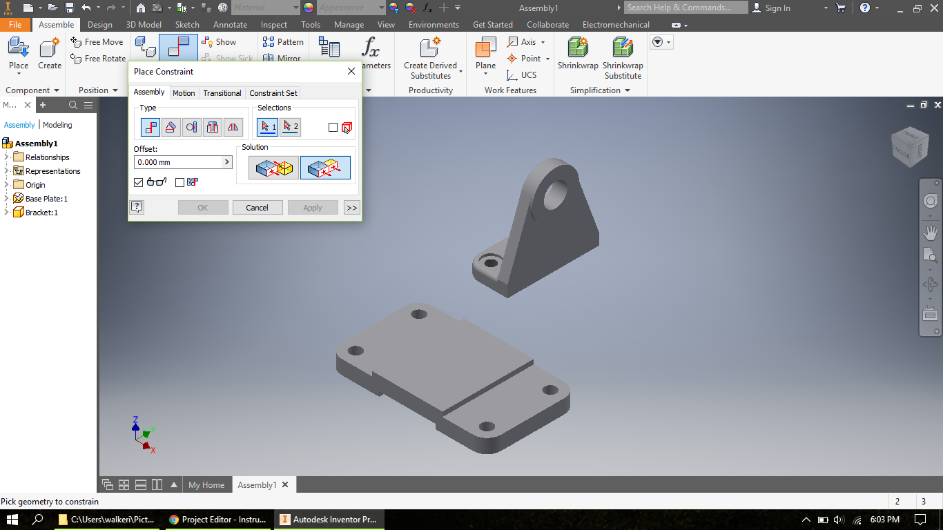Choose the Insert constraint type

(x=212, y=126)
